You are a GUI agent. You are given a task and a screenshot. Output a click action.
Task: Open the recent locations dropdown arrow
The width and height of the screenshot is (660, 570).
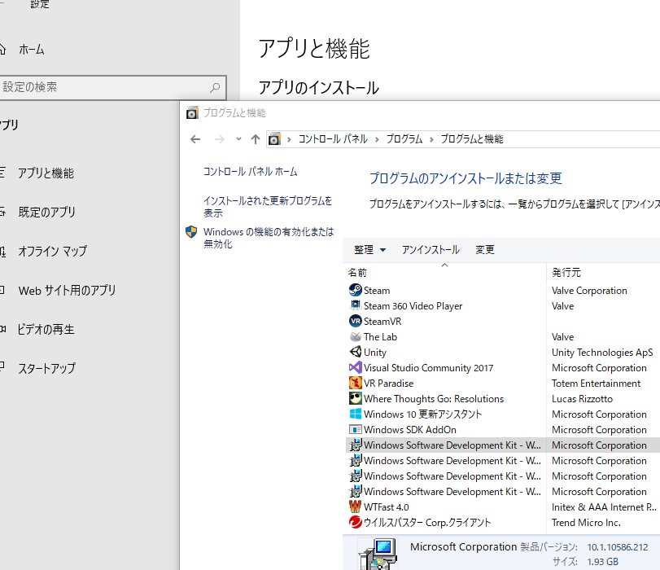238,138
